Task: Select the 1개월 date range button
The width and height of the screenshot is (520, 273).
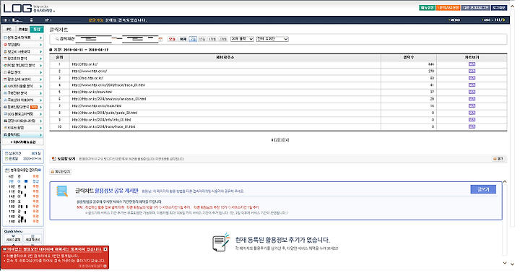Action: tap(212, 39)
